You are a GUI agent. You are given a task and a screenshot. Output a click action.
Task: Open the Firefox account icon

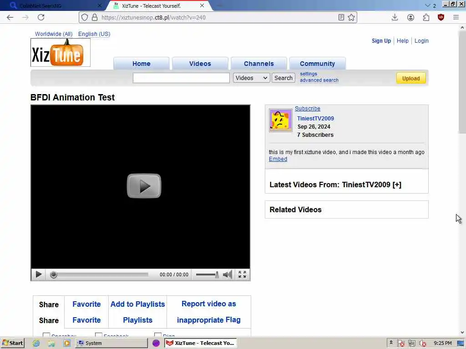tap(410, 18)
